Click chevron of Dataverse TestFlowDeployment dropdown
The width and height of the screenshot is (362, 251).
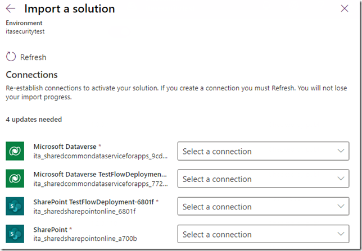coord(341,179)
